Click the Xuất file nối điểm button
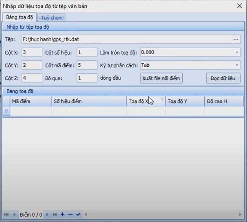247x222 pixels. [x=162, y=78]
